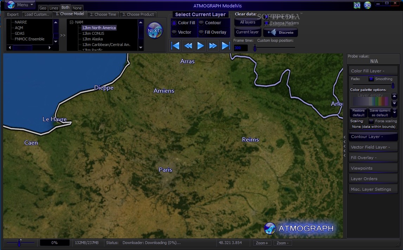The image size is (403, 250).
Task: Rewind animation frames
Action: pos(188,46)
